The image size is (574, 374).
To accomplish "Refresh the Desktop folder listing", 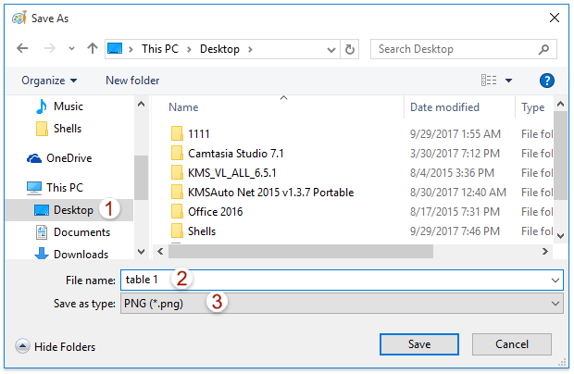I will (349, 49).
